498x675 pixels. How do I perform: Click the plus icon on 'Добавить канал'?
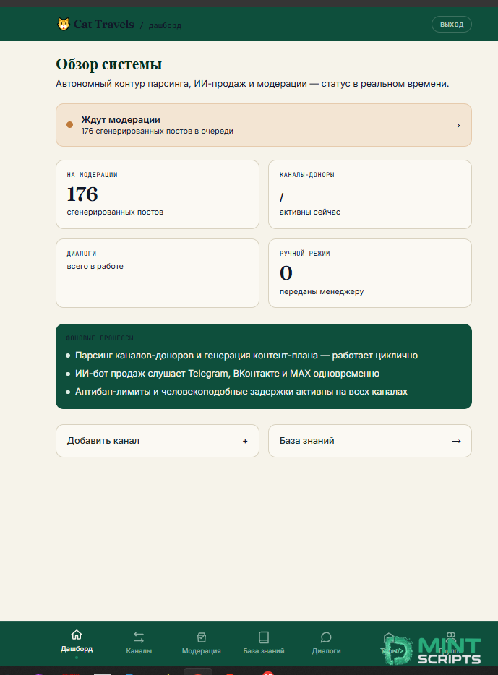[245, 441]
